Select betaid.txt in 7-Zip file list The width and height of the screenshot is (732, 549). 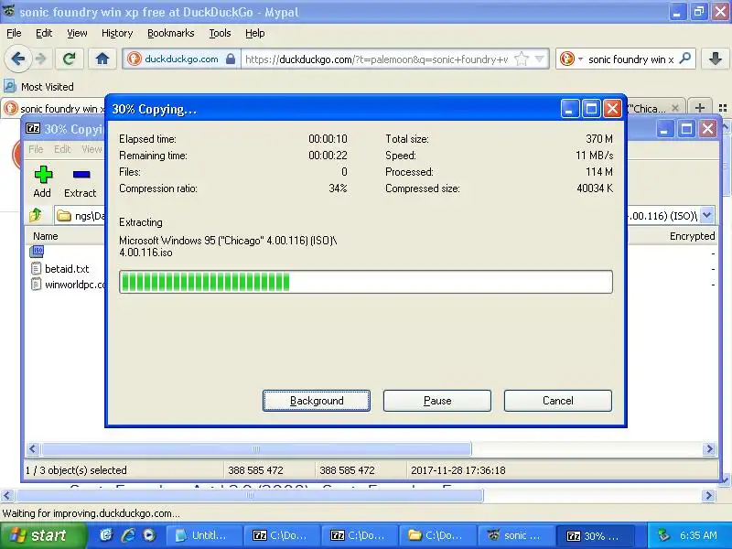(67, 269)
